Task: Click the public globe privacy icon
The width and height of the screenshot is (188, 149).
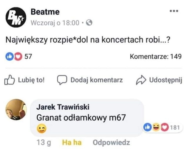Action: coord(89,22)
